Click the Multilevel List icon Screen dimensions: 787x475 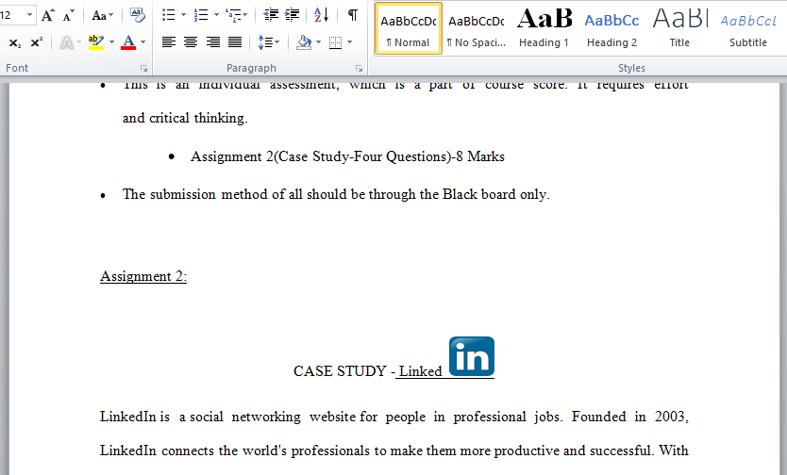click(237, 15)
